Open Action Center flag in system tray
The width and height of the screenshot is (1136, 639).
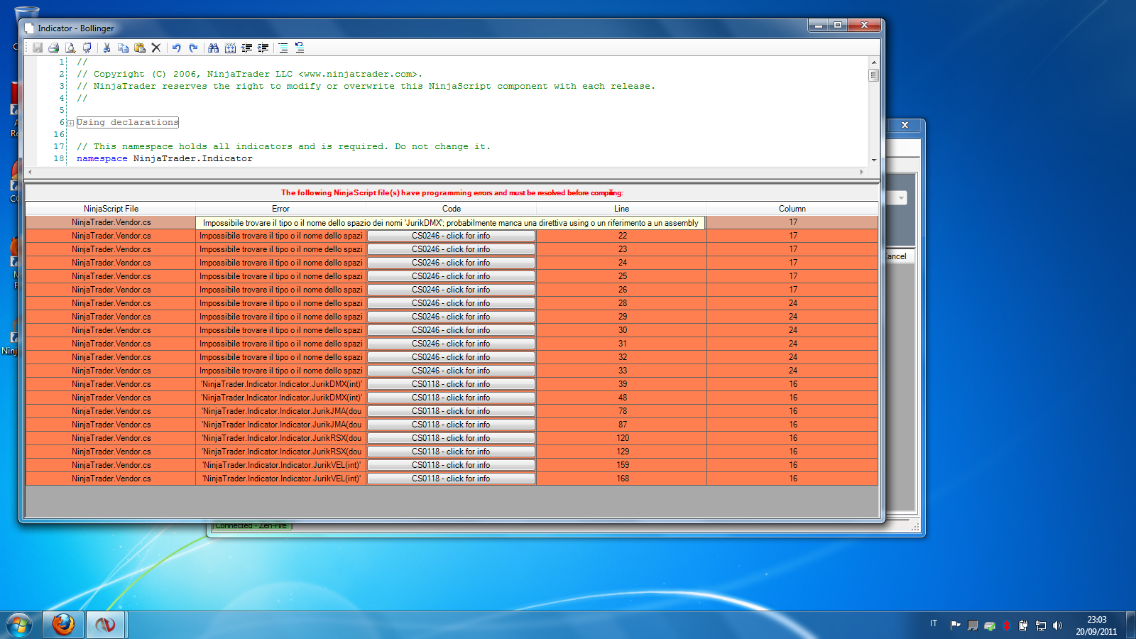pos(956,626)
